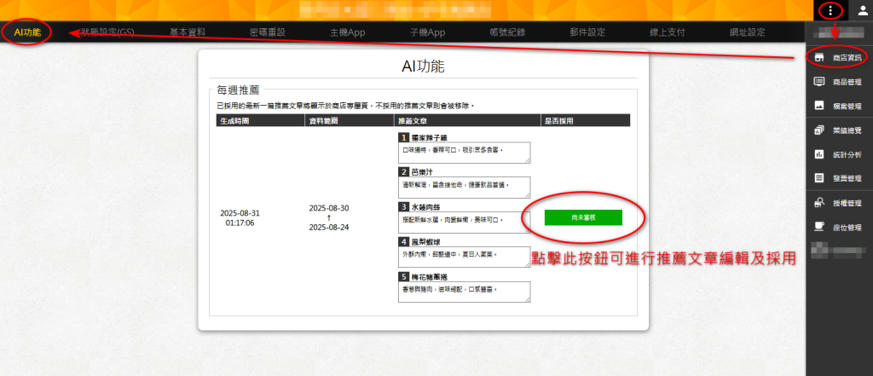Switch to the 基本資料 tab
This screenshot has height=376, width=873.
point(187,32)
